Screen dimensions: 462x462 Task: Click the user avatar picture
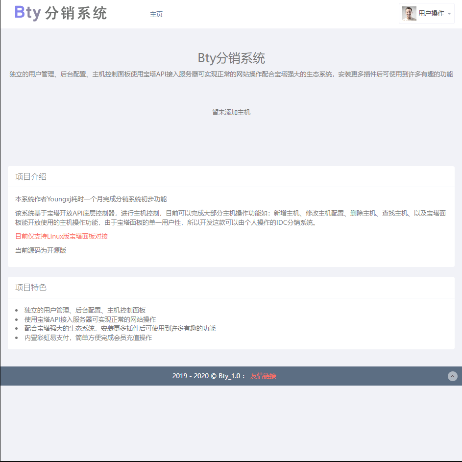pos(409,14)
